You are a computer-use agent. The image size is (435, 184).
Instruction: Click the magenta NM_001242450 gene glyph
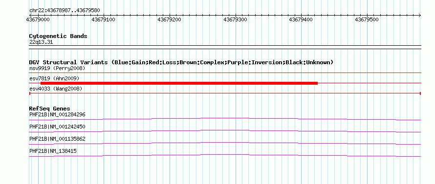tap(225, 131)
